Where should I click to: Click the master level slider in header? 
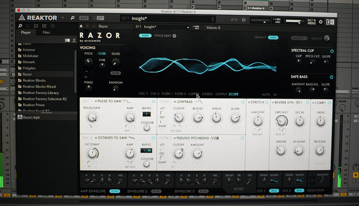(x=294, y=21)
